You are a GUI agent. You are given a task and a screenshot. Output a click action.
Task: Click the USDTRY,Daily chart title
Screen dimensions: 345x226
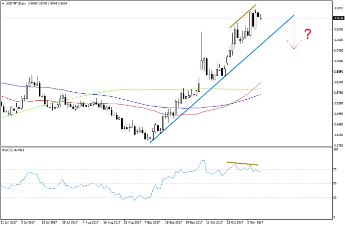coord(18,4)
